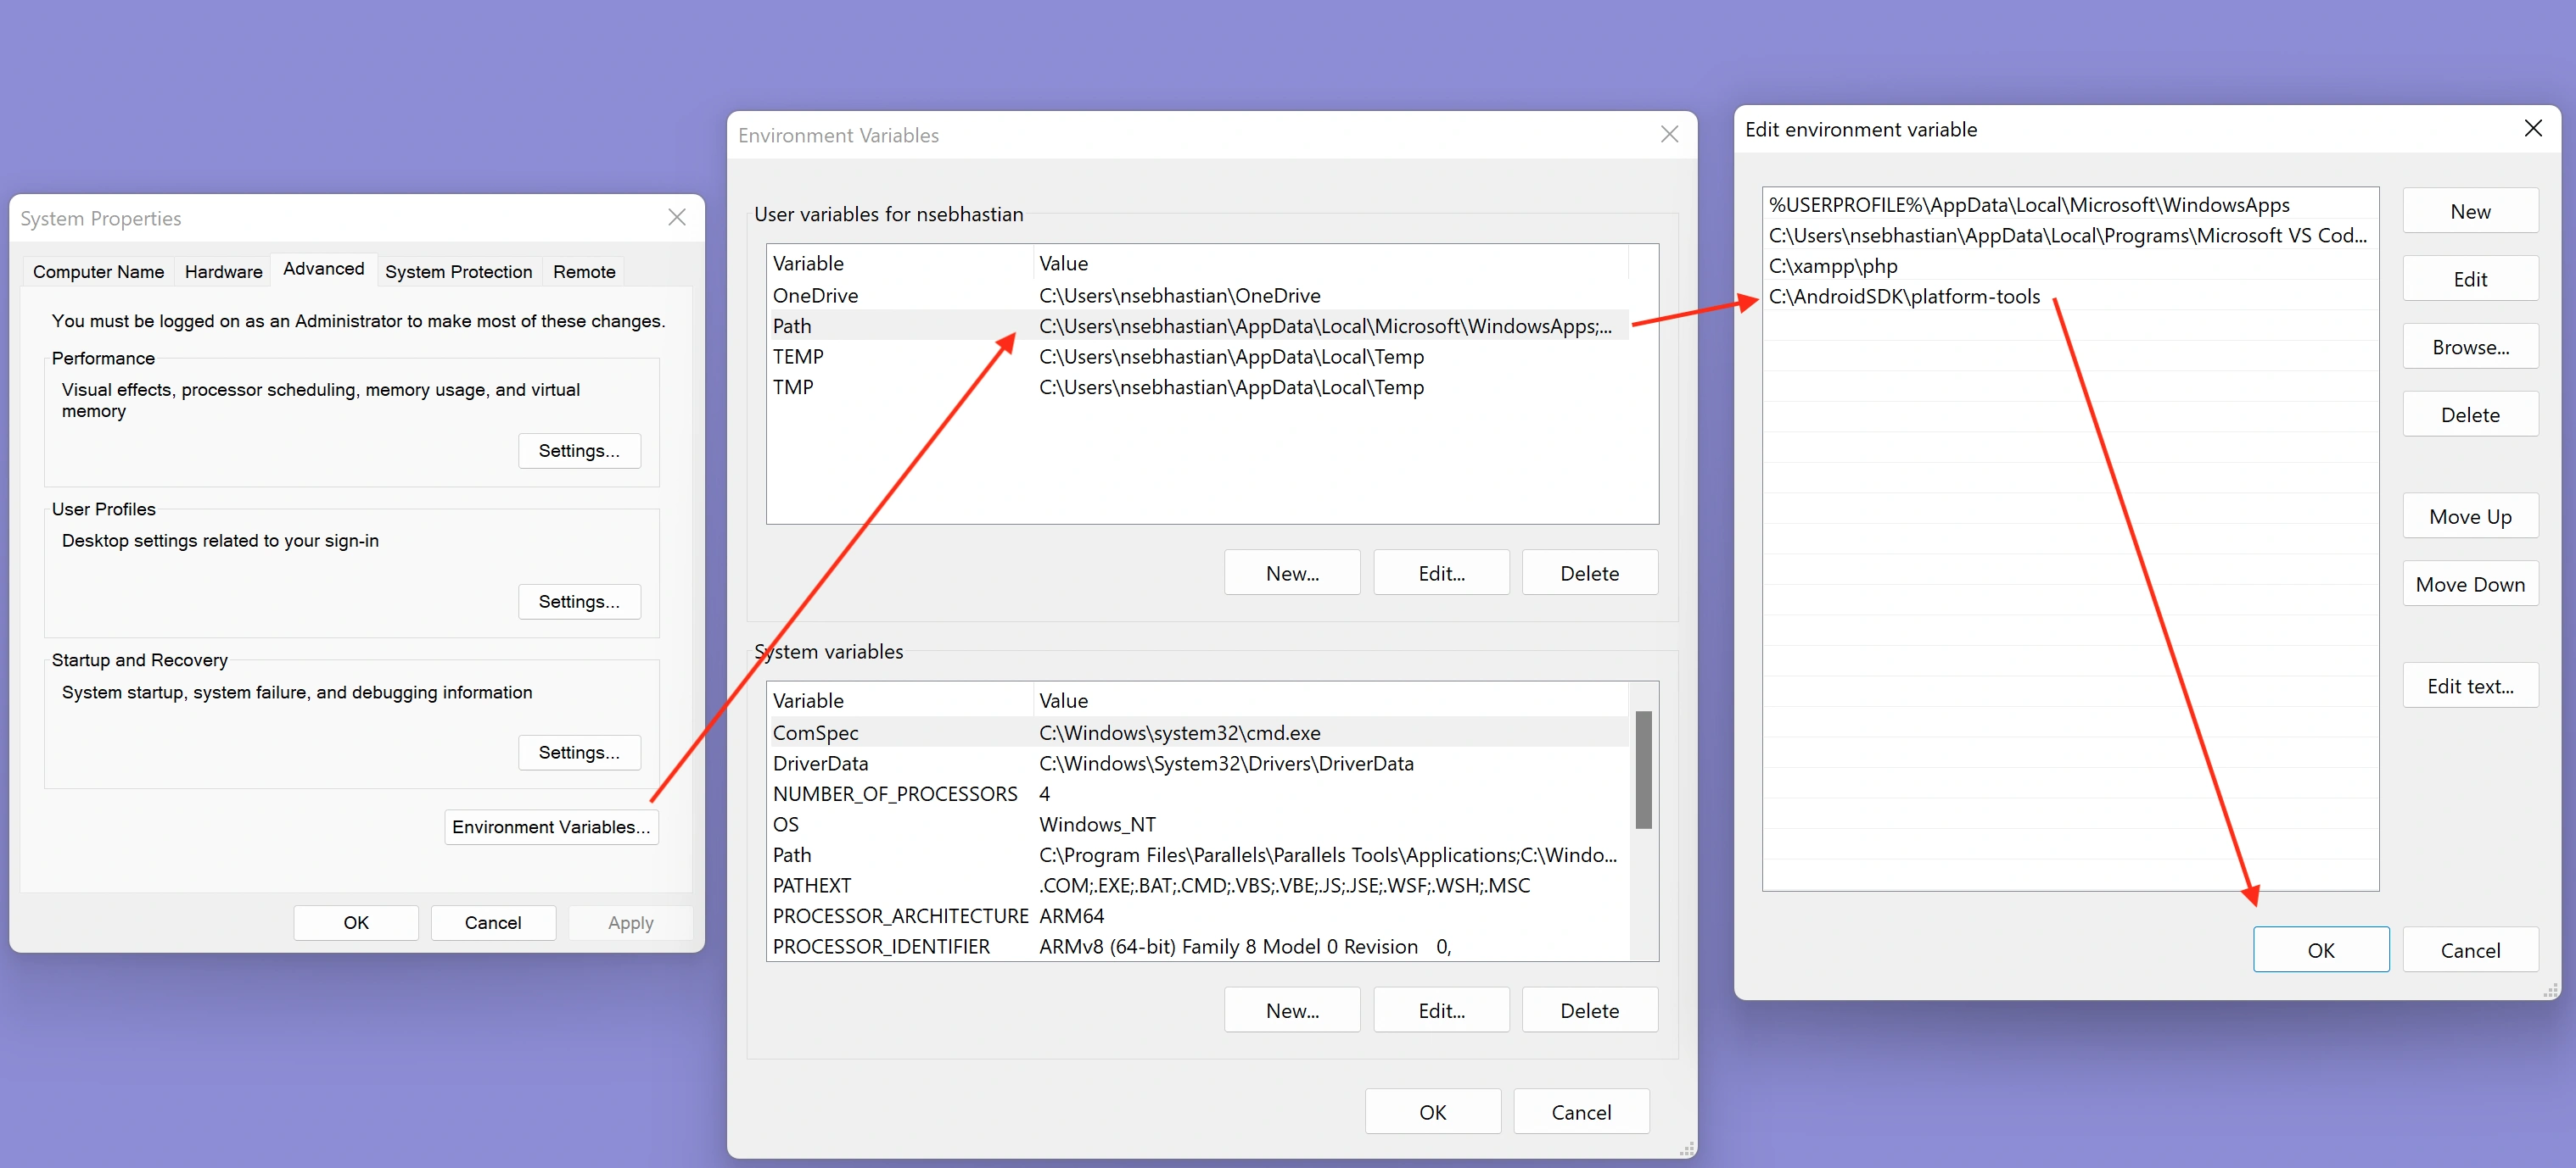Viewport: 2576px width, 1168px height.
Task: Select the TMP user variable row
Action: 1197,387
